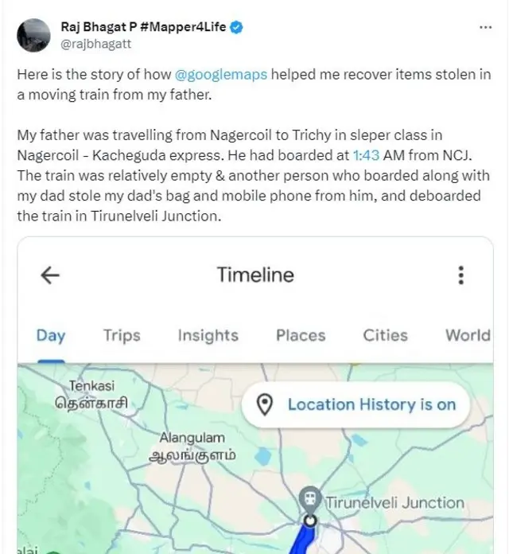Open the Insights tab
The width and height of the screenshot is (509, 554).
click(208, 335)
